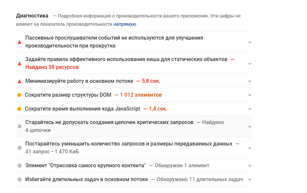Click red triangle icon beside main thread work audit
The image size is (307, 193).
pos(20,81)
